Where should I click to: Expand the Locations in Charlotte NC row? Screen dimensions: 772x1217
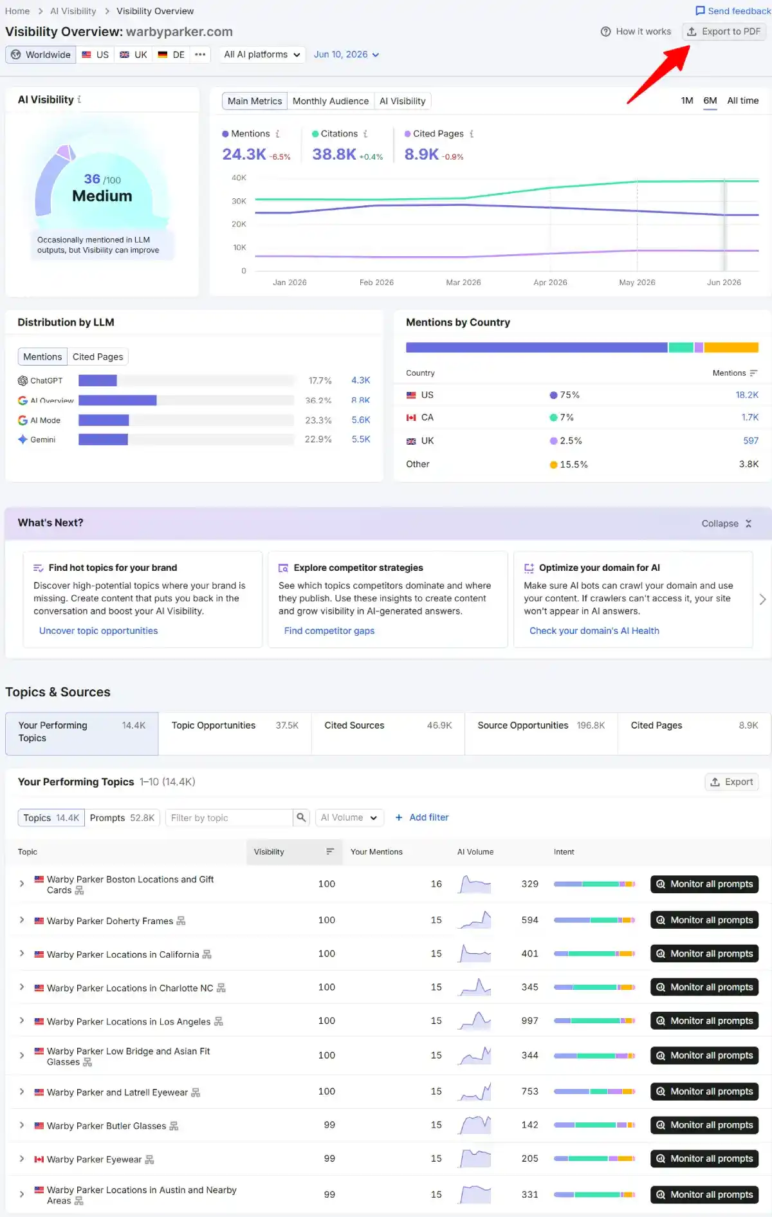click(x=21, y=987)
